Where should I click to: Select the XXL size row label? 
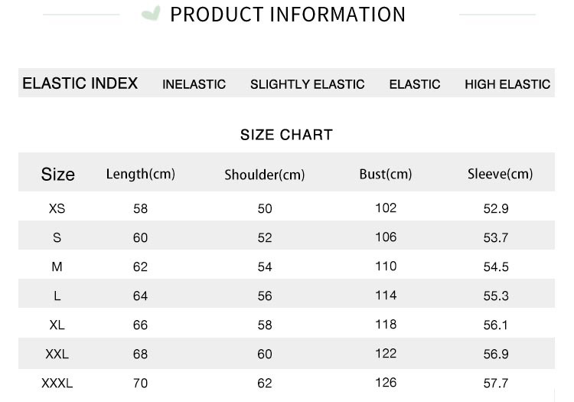coord(57,354)
